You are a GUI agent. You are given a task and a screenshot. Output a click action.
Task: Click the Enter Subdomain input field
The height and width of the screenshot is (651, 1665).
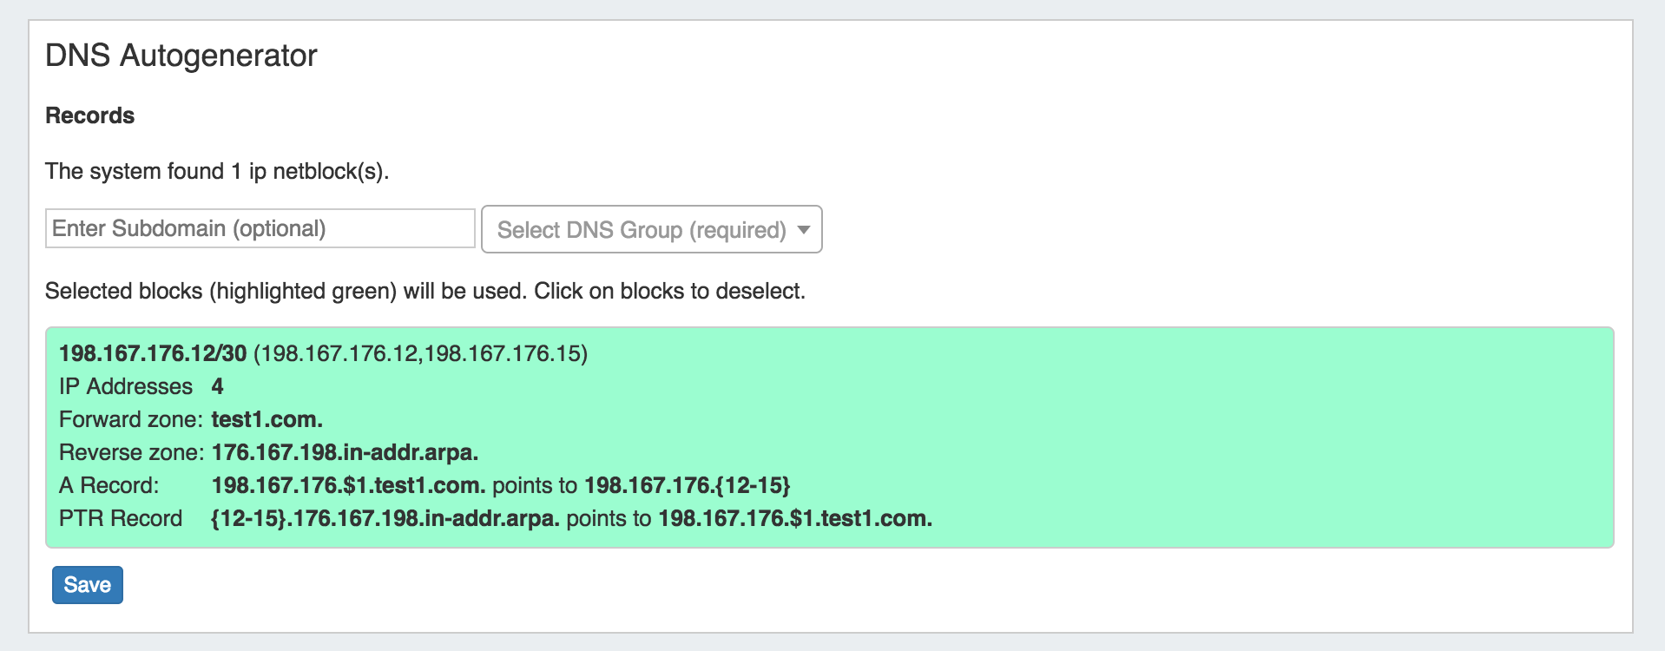[x=260, y=228]
